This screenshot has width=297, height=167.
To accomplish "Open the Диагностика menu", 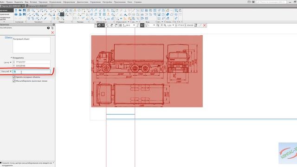I will click(83, 2).
